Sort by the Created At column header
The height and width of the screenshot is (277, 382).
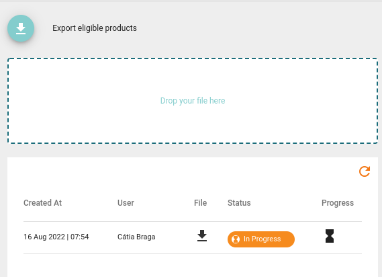[43, 203]
